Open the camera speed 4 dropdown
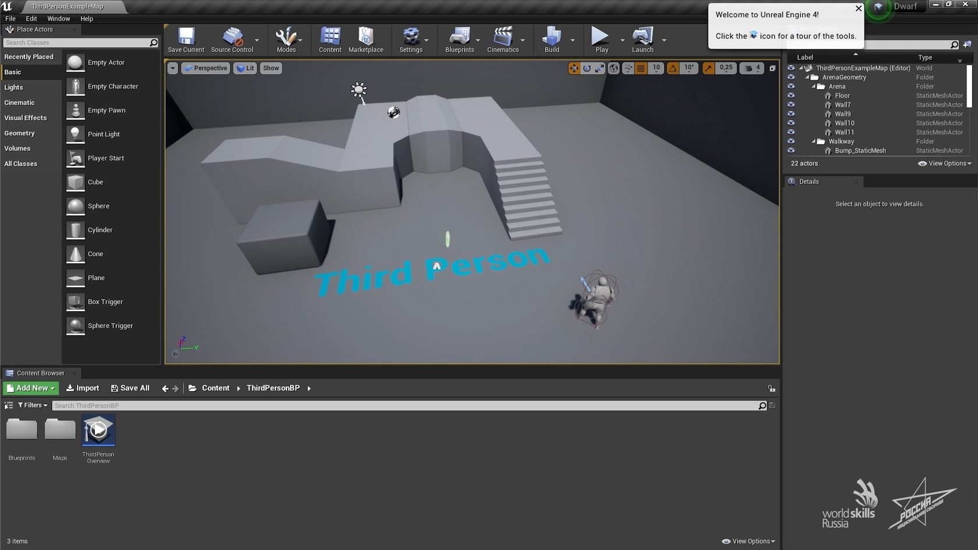978x550 pixels. [x=752, y=68]
